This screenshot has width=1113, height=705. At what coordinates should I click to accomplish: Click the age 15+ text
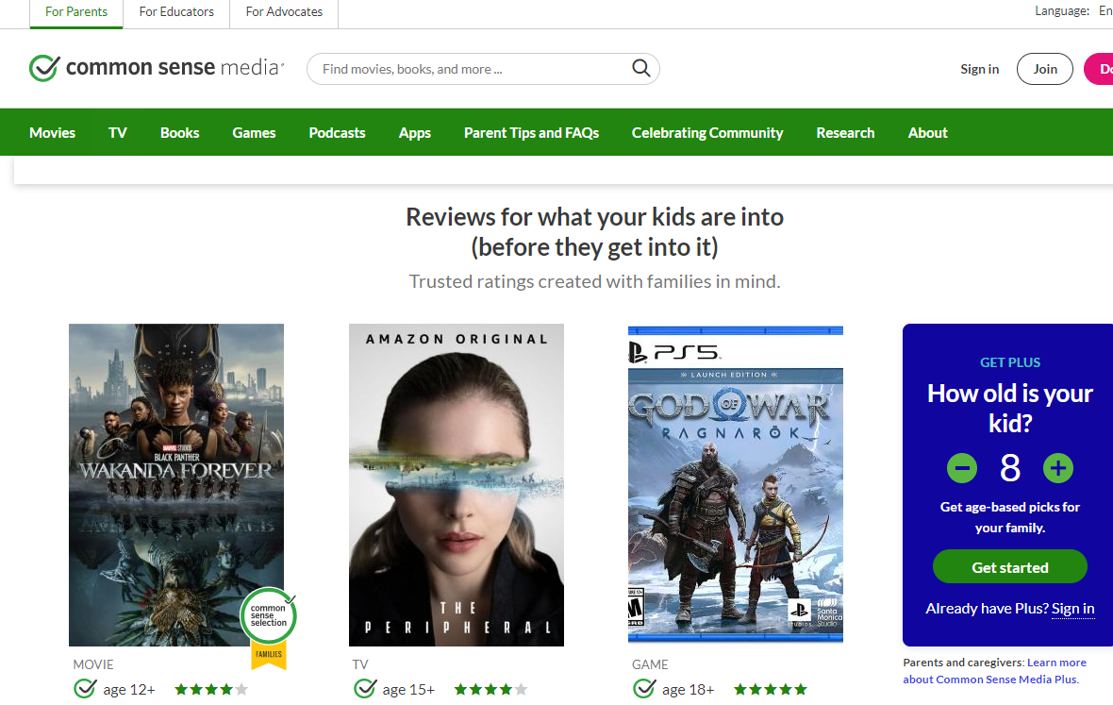[408, 689]
